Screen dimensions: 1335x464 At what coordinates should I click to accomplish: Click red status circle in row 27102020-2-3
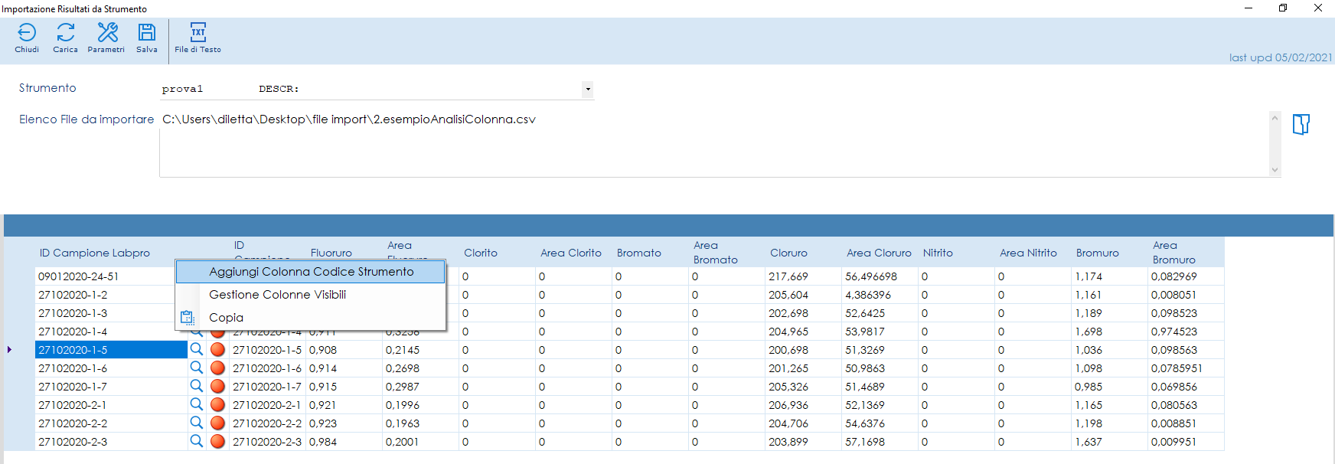point(217,442)
